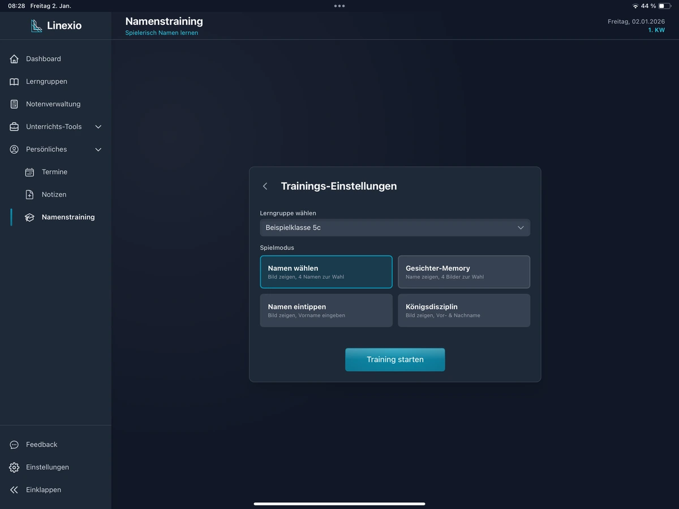This screenshot has width=679, height=509.
Task: Collapse sidebar with Einklappen
Action: [x=43, y=490]
